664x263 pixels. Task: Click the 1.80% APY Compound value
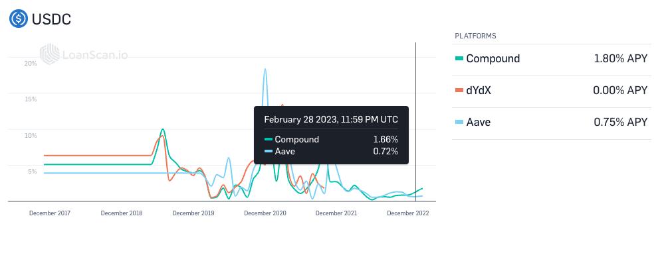coord(620,59)
